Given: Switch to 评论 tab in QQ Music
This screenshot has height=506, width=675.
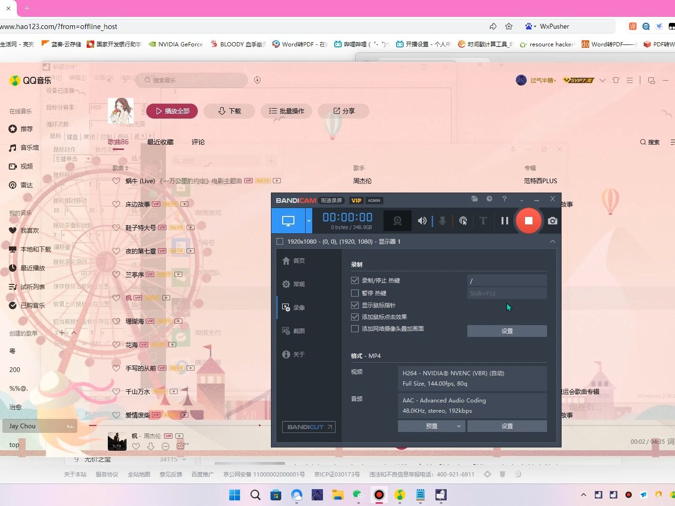Looking at the screenshot, I should [x=198, y=142].
